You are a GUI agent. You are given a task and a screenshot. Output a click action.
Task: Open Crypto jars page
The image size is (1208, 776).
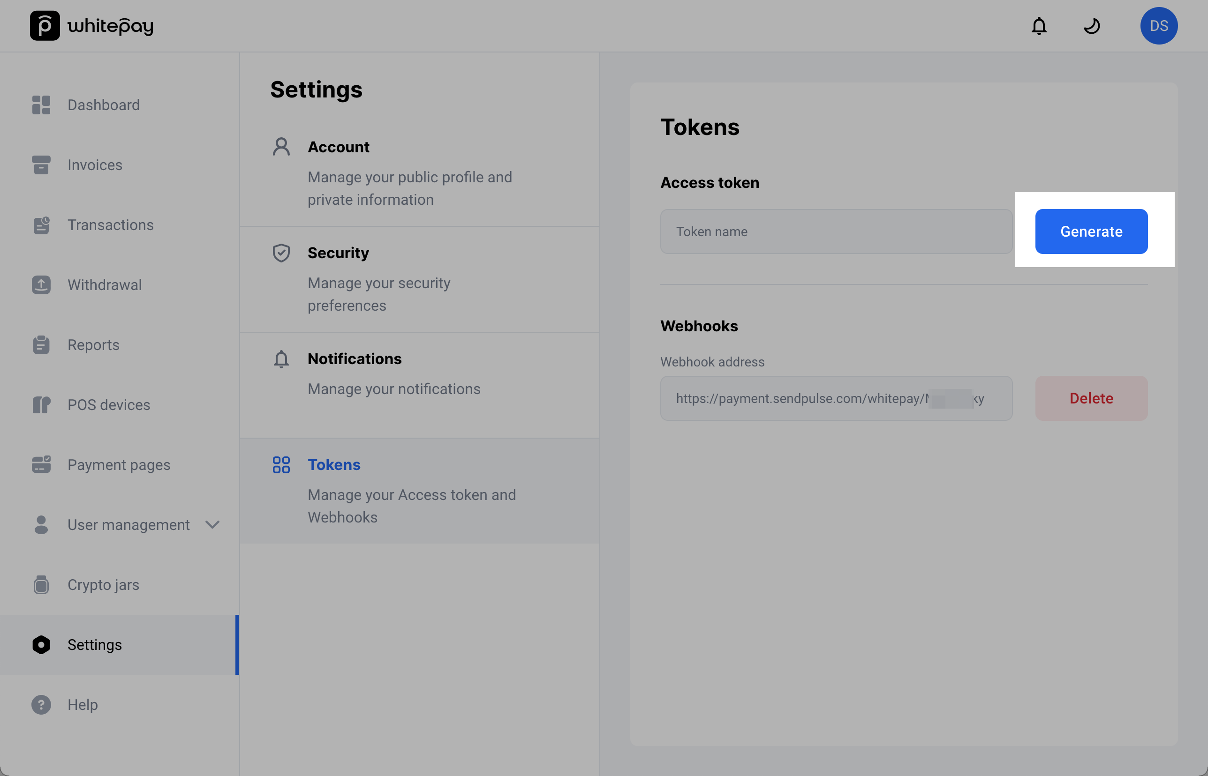103,584
